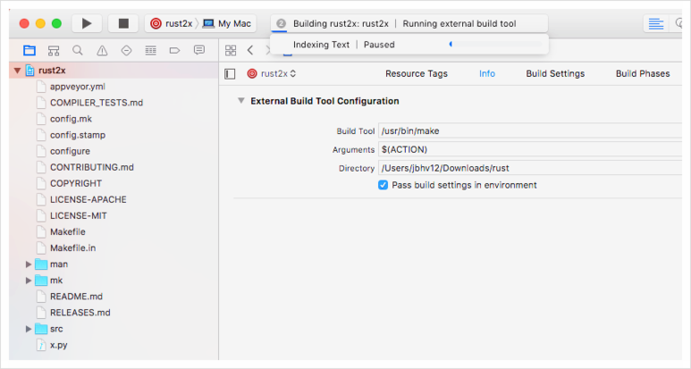
Task: Click the man folder icon
Action: tap(41, 264)
